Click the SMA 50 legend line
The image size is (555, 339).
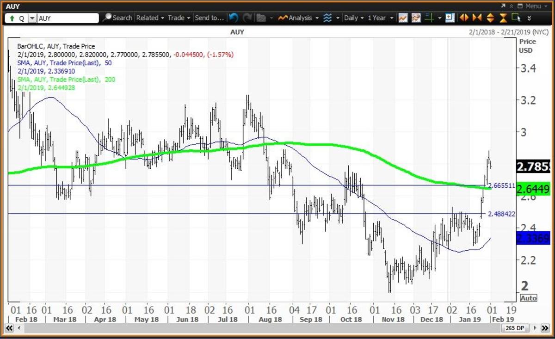pyautogui.click(x=64, y=63)
